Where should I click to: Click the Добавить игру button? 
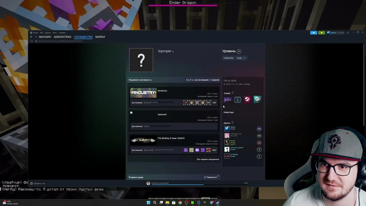(38, 183)
